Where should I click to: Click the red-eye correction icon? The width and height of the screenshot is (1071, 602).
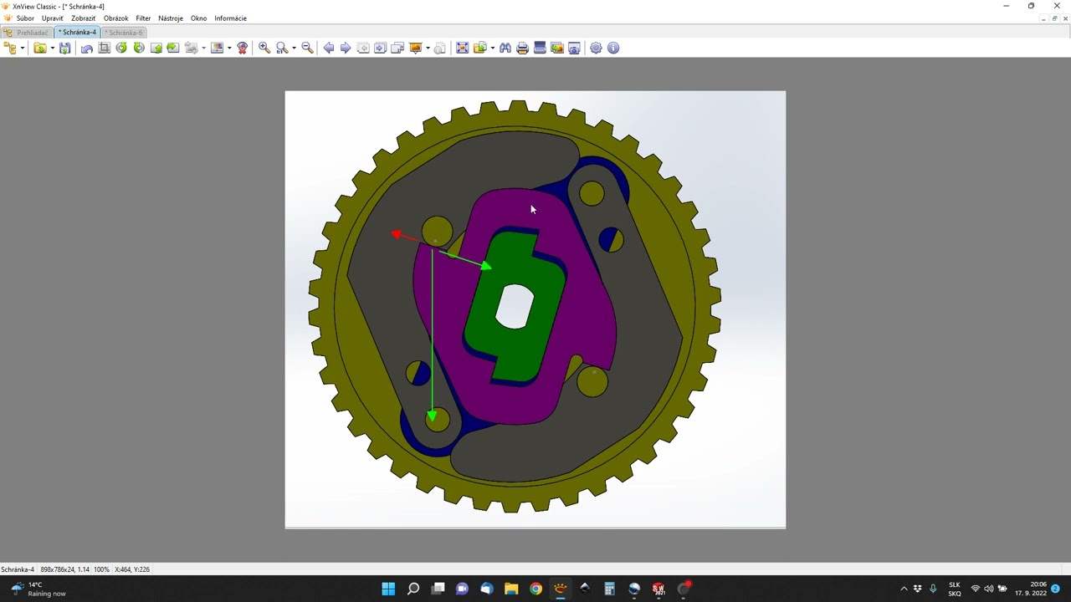tap(243, 48)
